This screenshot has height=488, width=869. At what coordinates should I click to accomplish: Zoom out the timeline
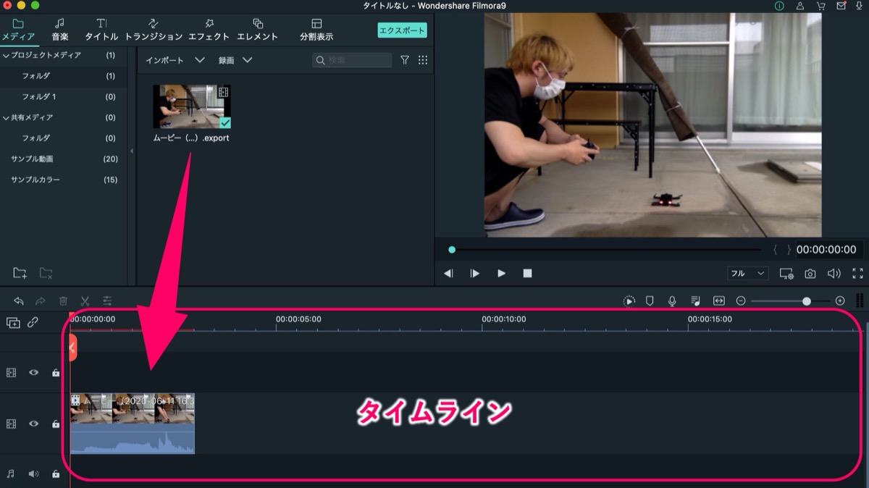pos(741,300)
